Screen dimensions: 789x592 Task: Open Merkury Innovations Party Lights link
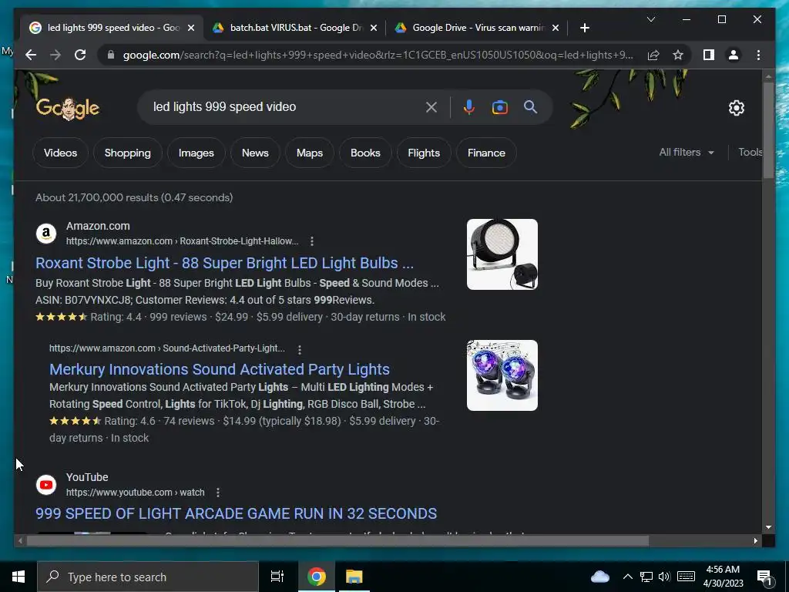coord(220,369)
